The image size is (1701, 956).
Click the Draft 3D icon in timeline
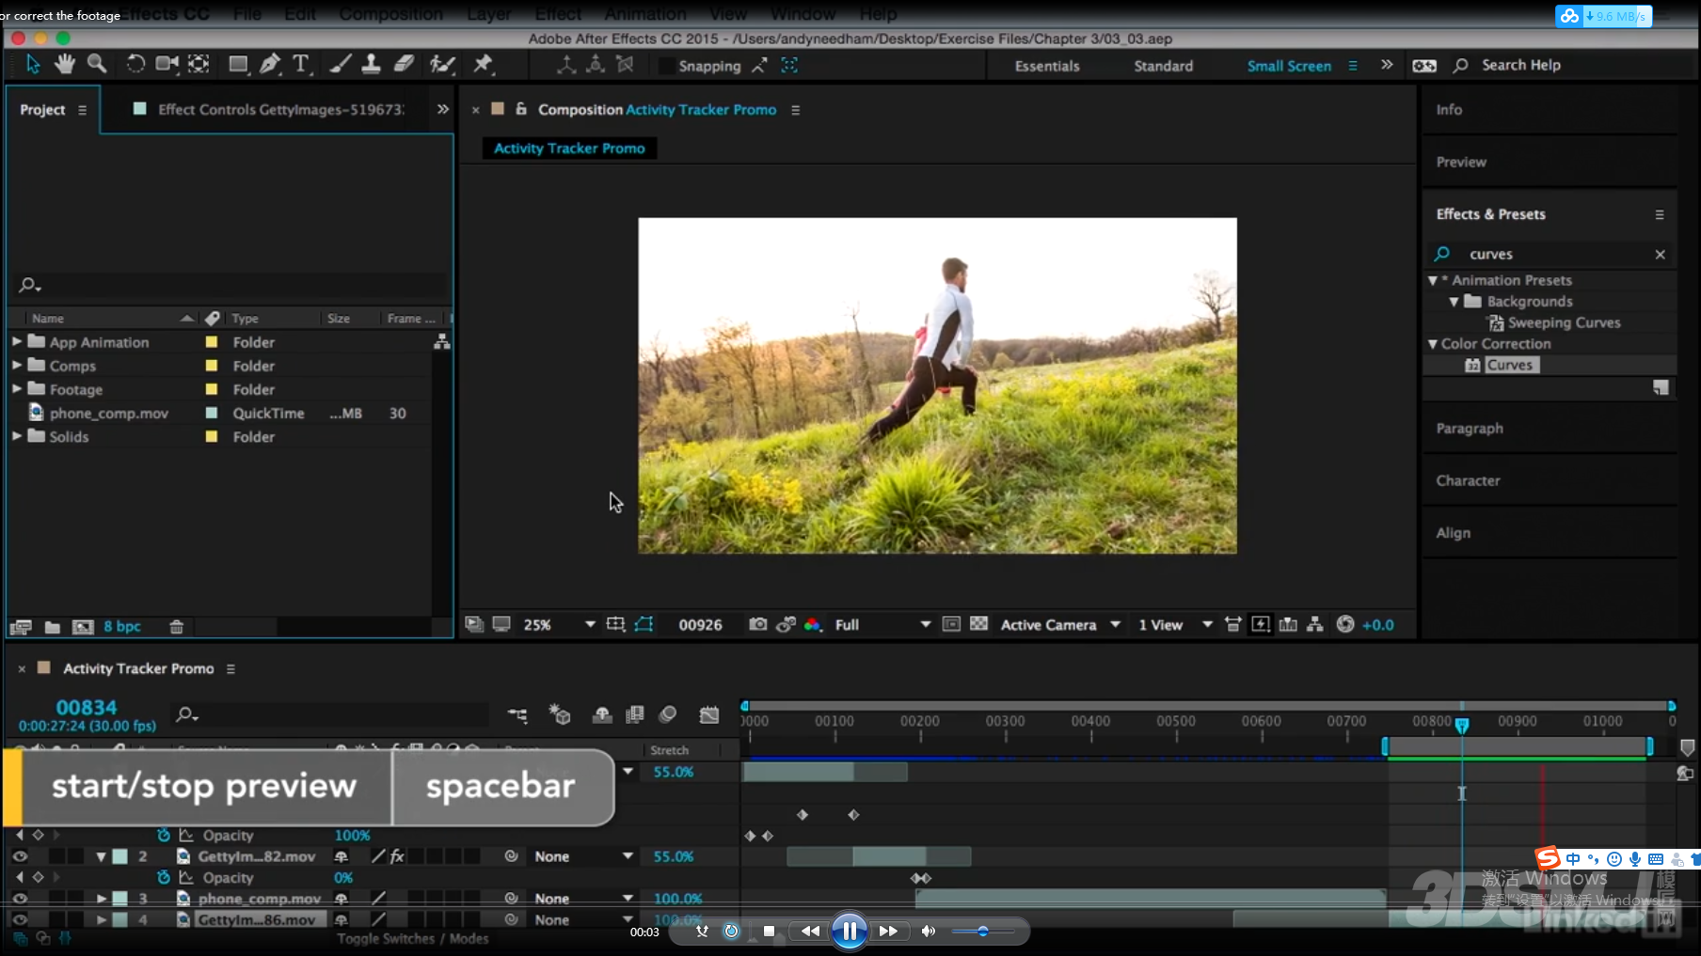coord(560,715)
